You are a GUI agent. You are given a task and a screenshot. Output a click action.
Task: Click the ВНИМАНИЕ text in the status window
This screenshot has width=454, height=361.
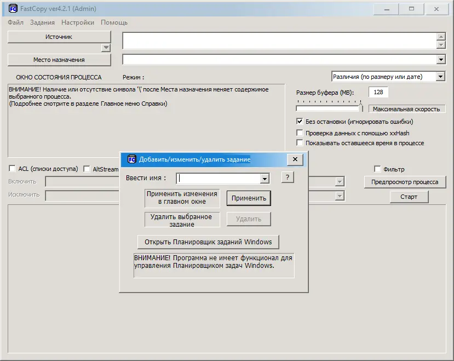tap(139, 96)
